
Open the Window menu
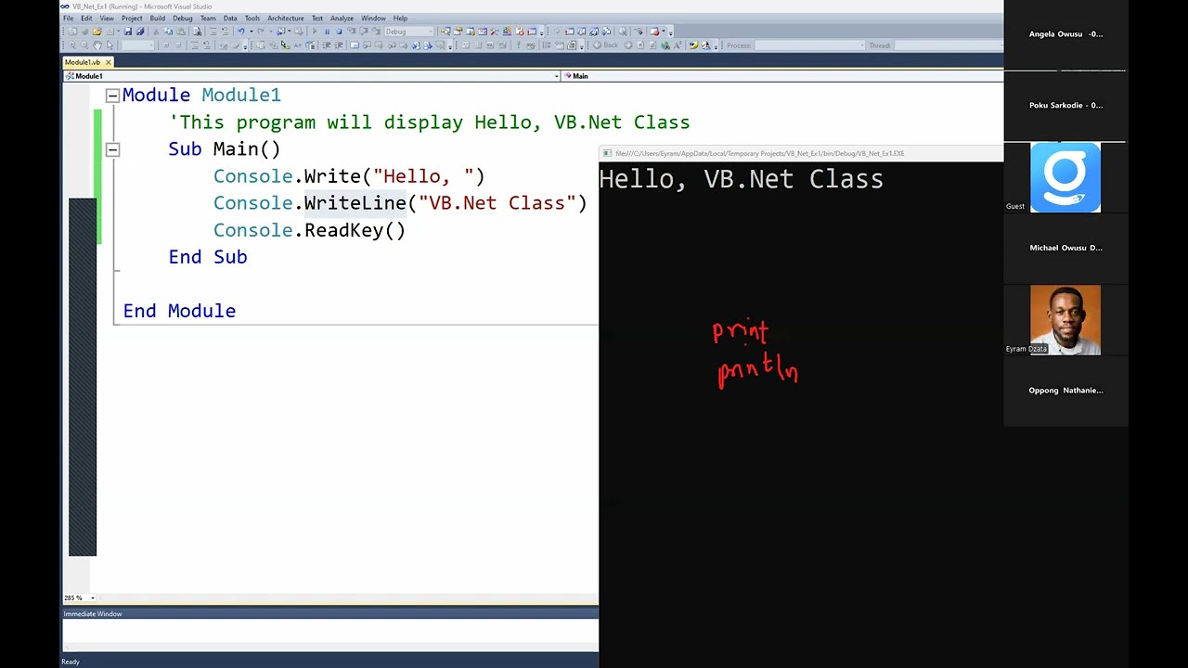pos(373,19)
